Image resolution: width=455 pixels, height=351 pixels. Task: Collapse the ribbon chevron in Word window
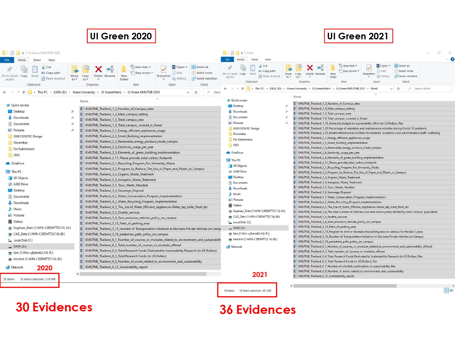coord(447,59)
